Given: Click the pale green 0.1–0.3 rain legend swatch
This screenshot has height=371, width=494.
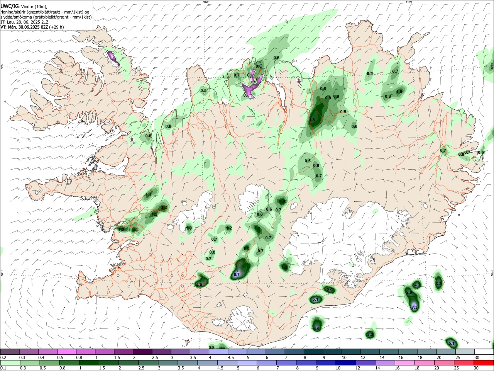Looking at the screenshot, I should pyautogui.click(x=10, y=362).
